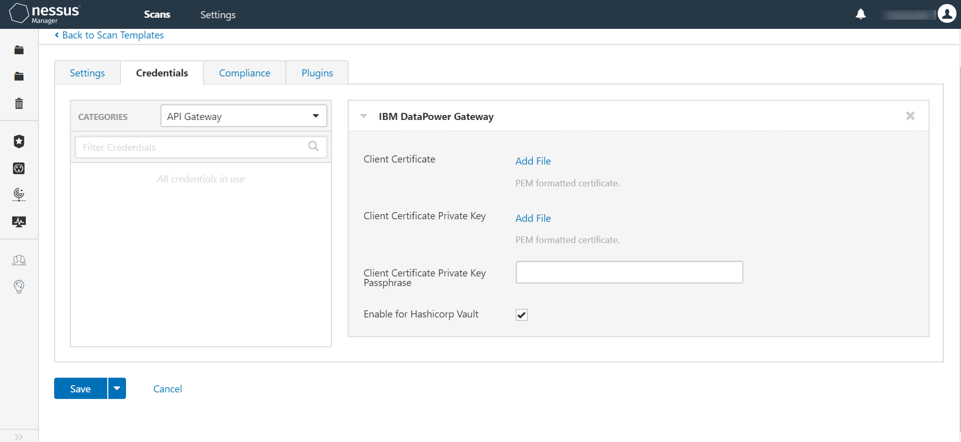This screenshot has width=961, height=442.
Task: Open the Save button dropdown arrow
Action: [x=117, y=388]
